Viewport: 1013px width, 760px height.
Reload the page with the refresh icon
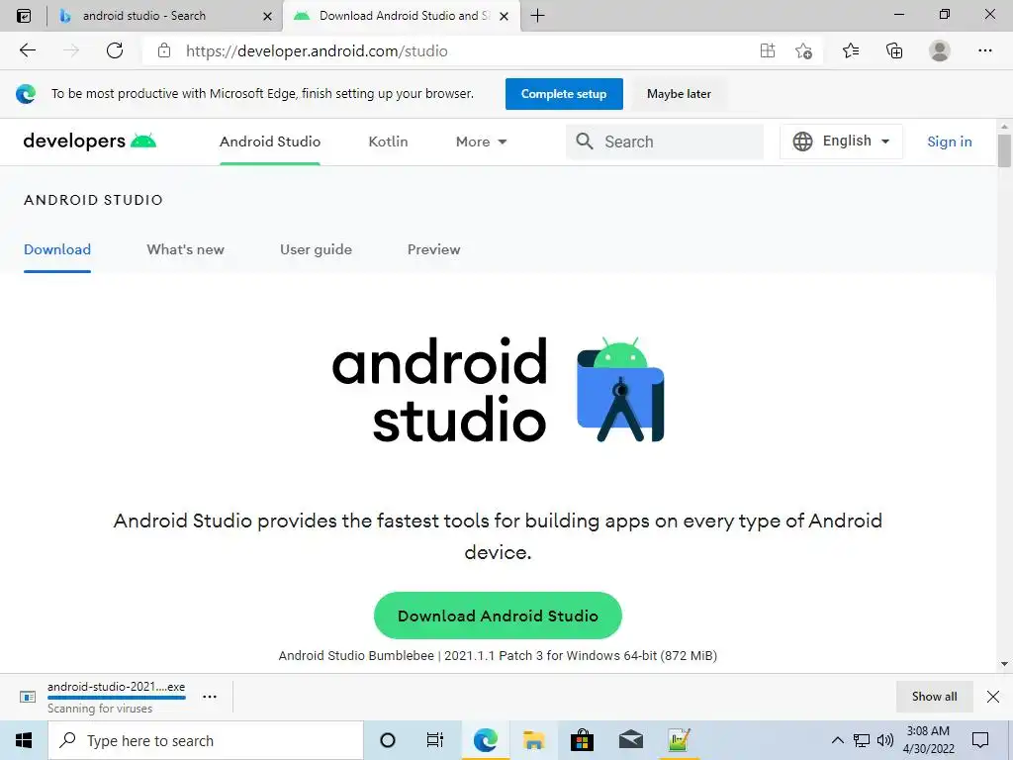(115, 50)
